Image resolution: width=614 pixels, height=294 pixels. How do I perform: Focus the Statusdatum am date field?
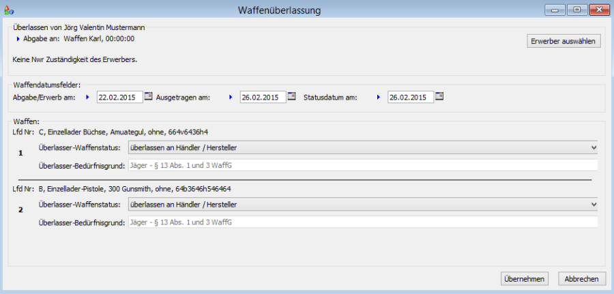[x=411, y=98]
